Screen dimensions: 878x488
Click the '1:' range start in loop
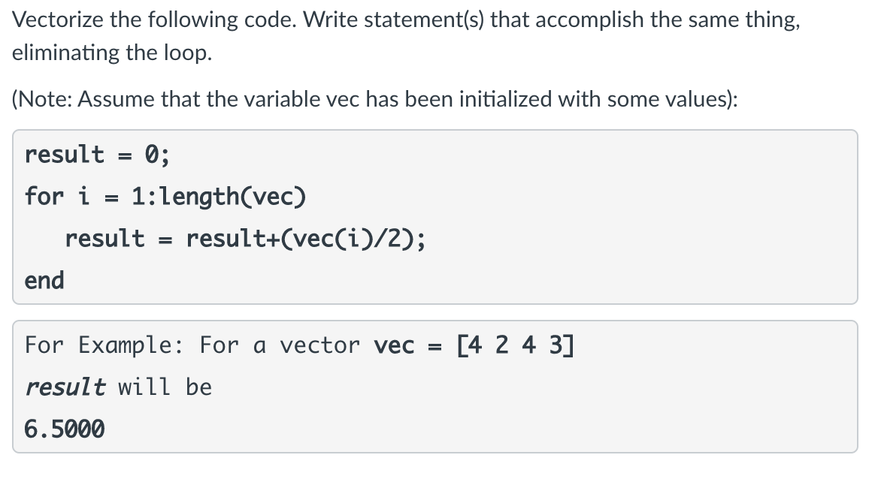(145, 197)
